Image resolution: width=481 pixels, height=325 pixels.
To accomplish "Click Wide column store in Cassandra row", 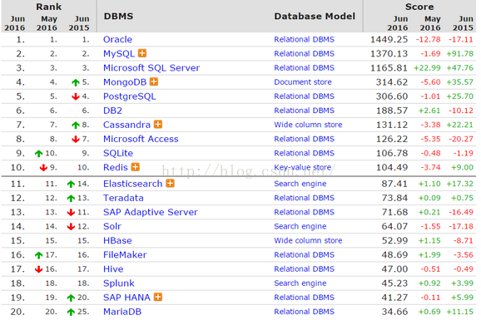I will click(308, 125).
